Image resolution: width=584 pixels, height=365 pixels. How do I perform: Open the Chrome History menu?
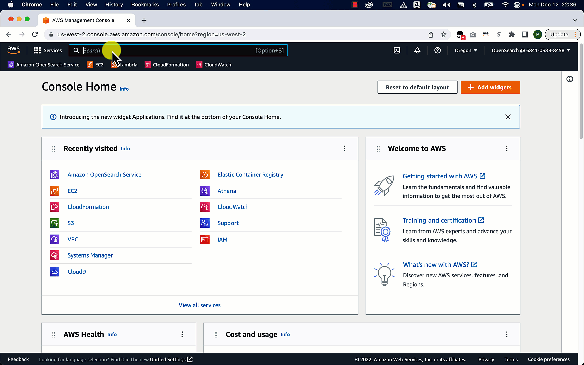tap(114, 5)
